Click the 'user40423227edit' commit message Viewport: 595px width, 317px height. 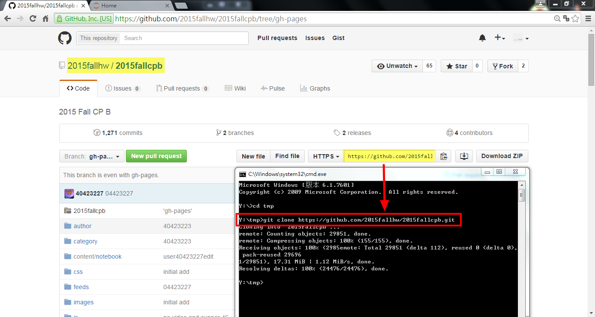pyautogui.click(x=188, y=256)
